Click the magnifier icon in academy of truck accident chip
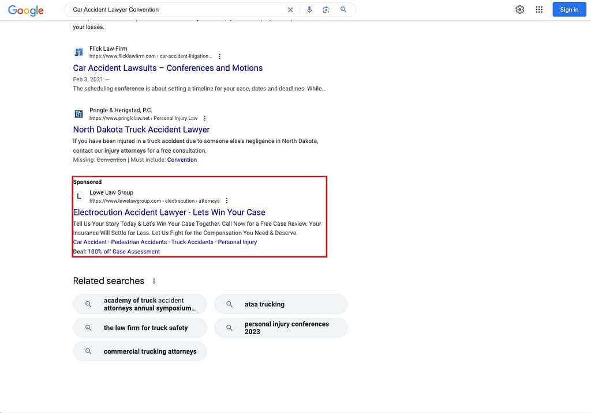Viewport: 591px width, 413px height. point(88,304)
